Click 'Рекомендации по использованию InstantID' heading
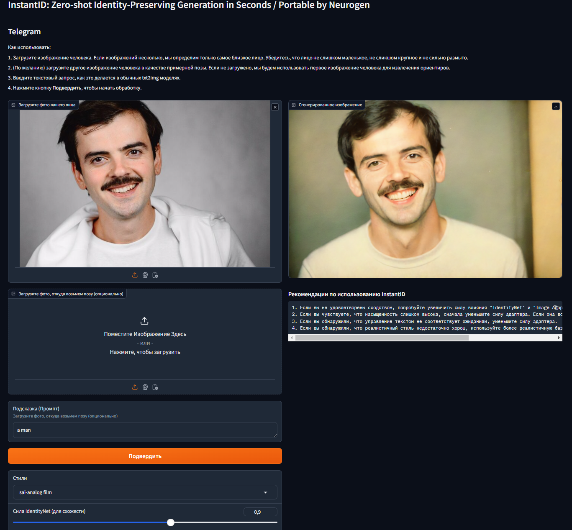 (347, 294)
